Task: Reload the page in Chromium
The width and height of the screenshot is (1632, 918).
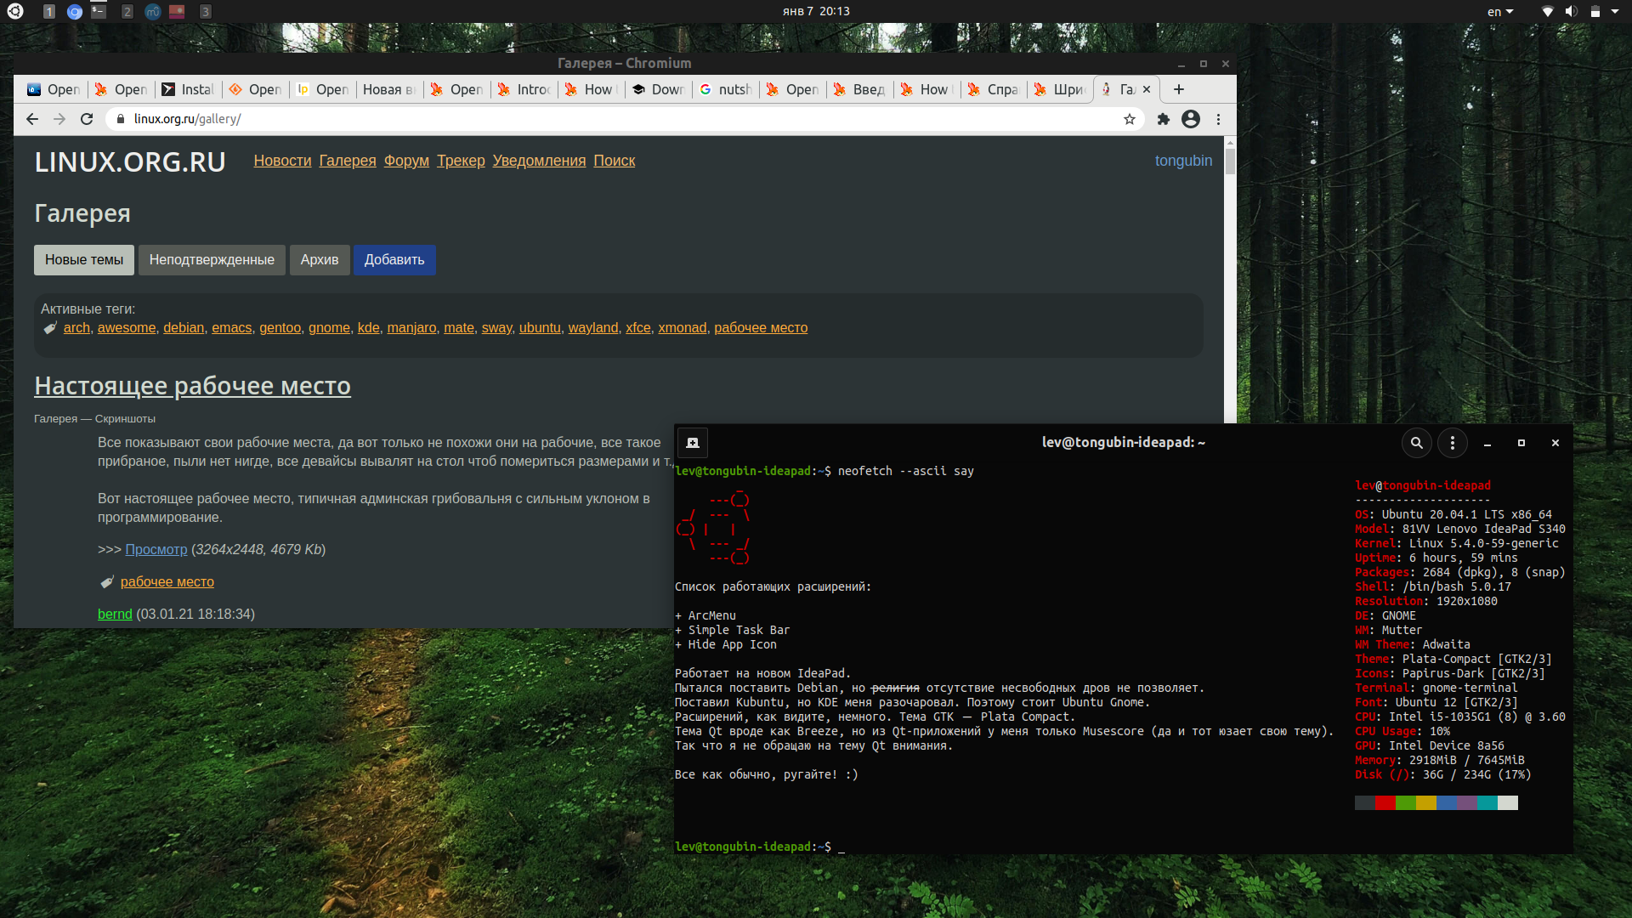Action: click(x=87, y=119)
